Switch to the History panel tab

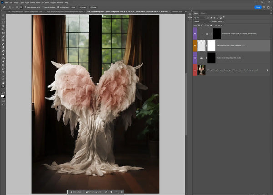tap(203, 13)
